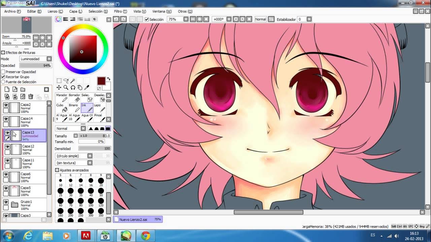Uncheck the Recortar Grupo checkbox
431x242 pixels.
[x=3, y=77]
